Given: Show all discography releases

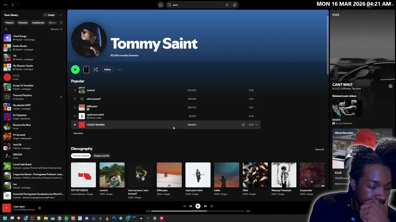Looking at the screenshot, I should pyautogui.click(x=320, y=149).
